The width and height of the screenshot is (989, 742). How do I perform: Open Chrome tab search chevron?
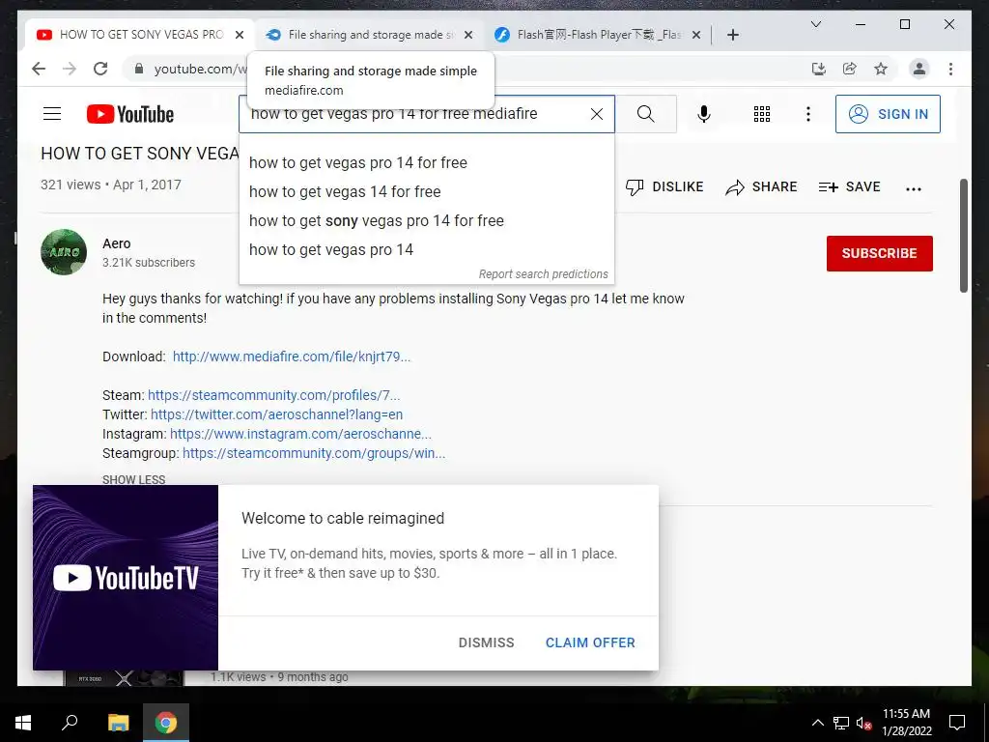point(815,24)
